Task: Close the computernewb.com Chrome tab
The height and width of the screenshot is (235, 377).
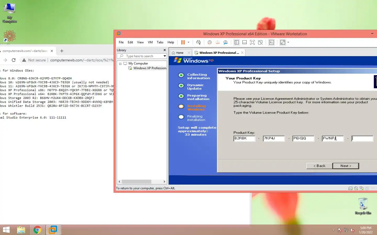Action: [x=52, y=51]
